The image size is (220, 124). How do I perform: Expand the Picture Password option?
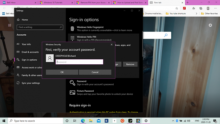tap(104, 92)
